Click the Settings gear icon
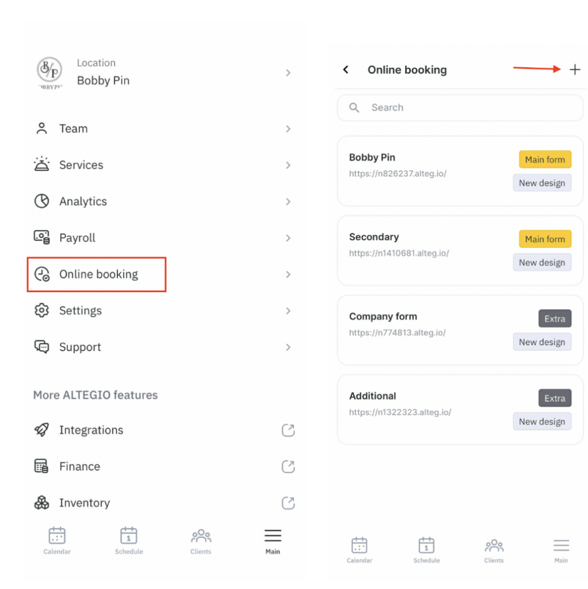588x589 pixels. tap(41, 311)
